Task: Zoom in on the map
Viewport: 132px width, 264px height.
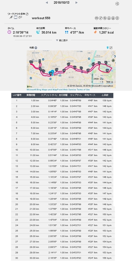Action: (113, 53)
